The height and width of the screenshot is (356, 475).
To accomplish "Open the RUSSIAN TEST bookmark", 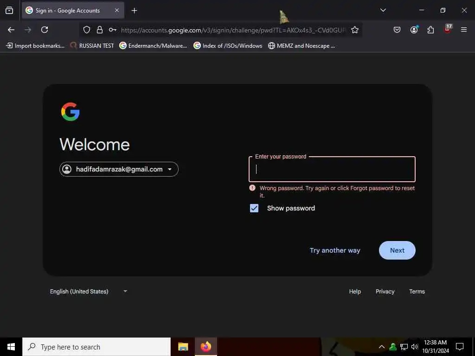I will tap(92, 46).
